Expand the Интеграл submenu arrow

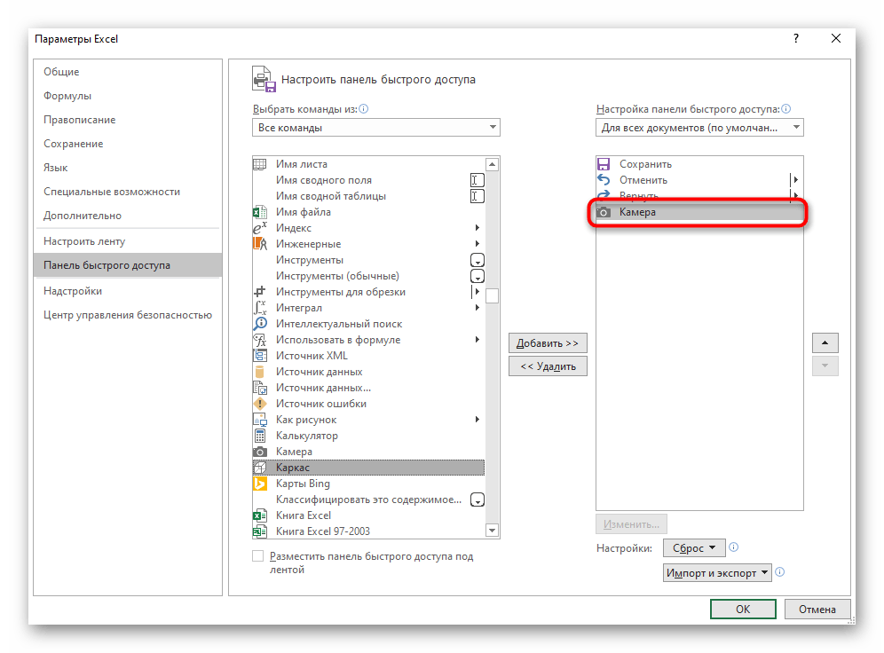pos(477,308)
